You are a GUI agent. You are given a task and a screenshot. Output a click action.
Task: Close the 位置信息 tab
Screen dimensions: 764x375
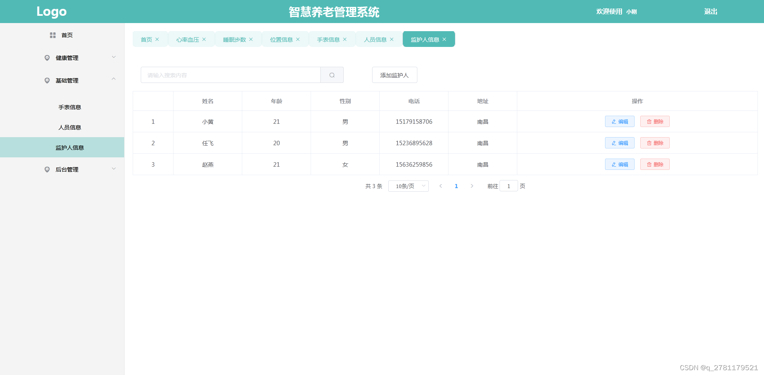coord(298,39)
